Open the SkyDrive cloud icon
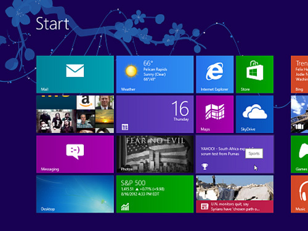The image size is (308, 231). 255,111
